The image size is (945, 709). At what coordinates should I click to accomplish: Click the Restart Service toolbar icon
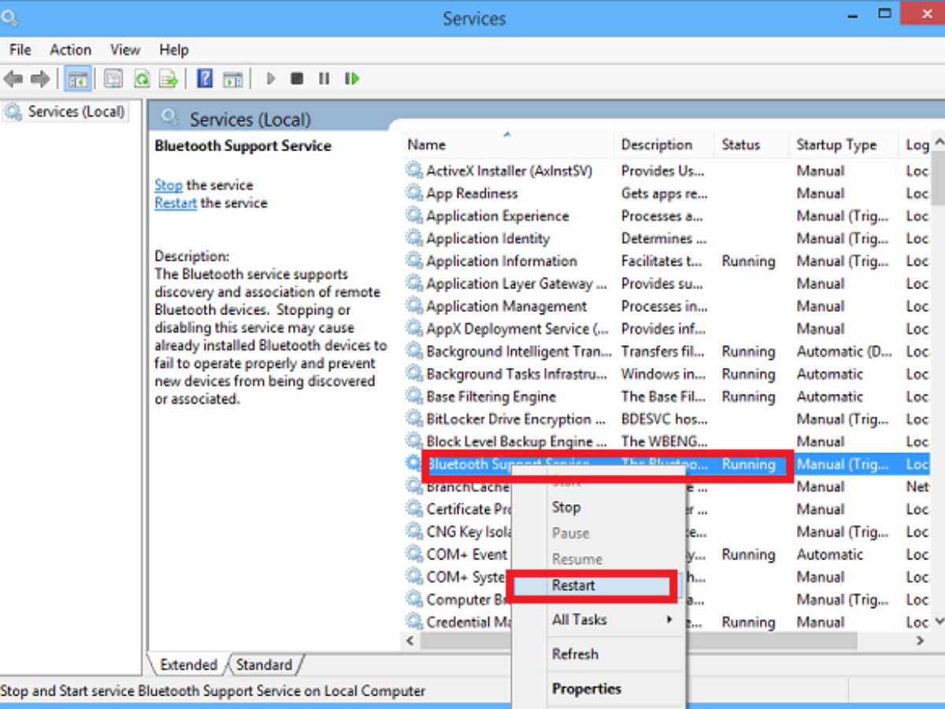point(352,79)
